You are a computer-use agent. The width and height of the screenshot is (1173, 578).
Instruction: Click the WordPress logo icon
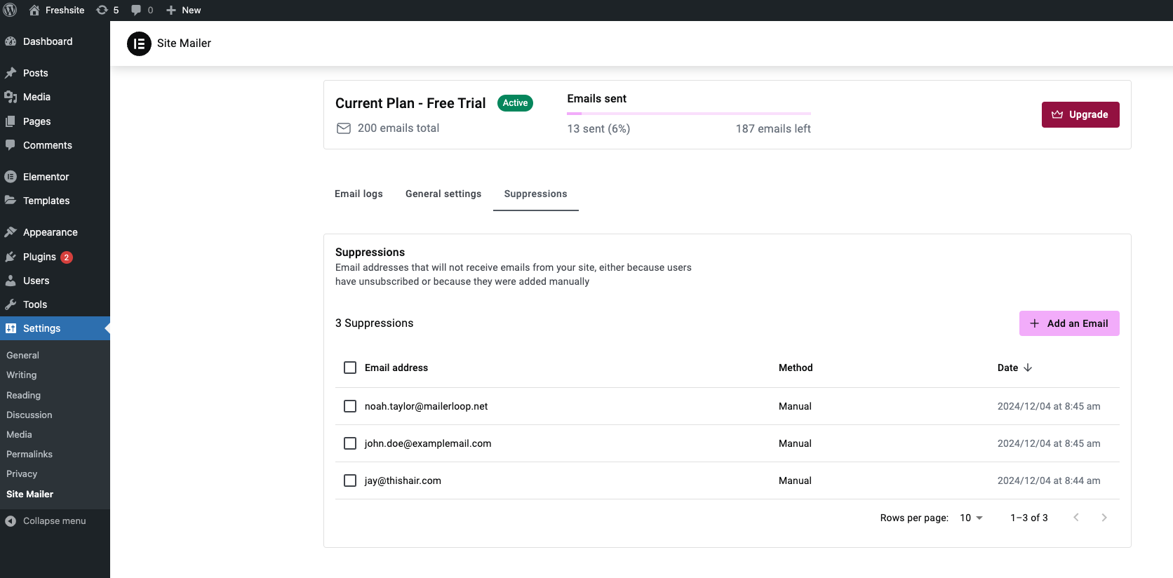click(11, 10)
